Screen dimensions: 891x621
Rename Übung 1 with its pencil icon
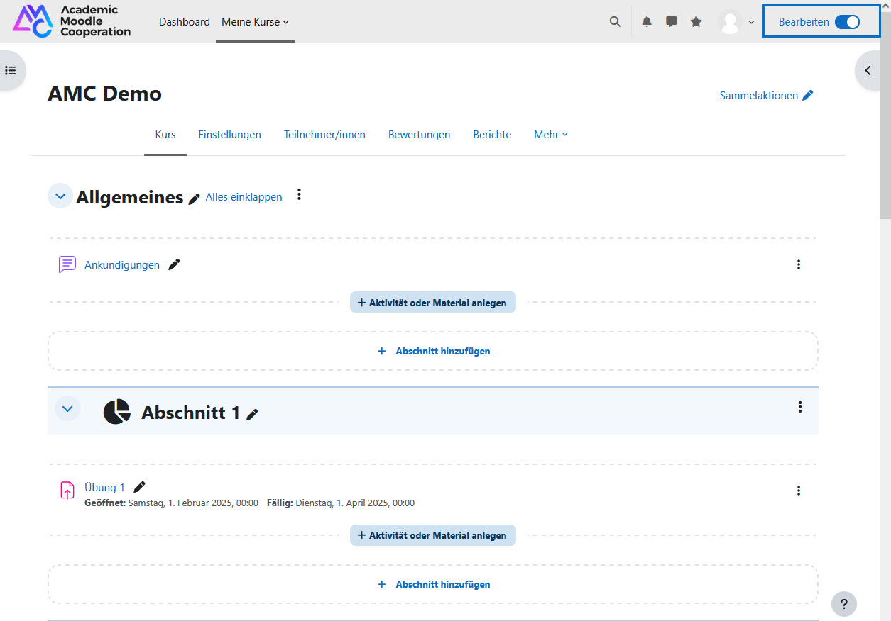pyautogui.click(x=139, y=487)
